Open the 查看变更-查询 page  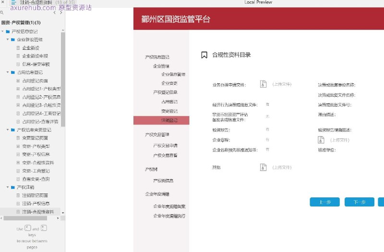click(x=36, y=179)
